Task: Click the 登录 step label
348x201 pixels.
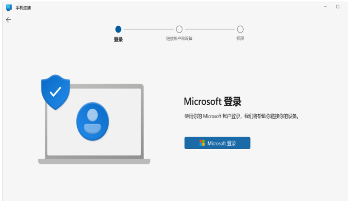Action: [x=118, y=39]
